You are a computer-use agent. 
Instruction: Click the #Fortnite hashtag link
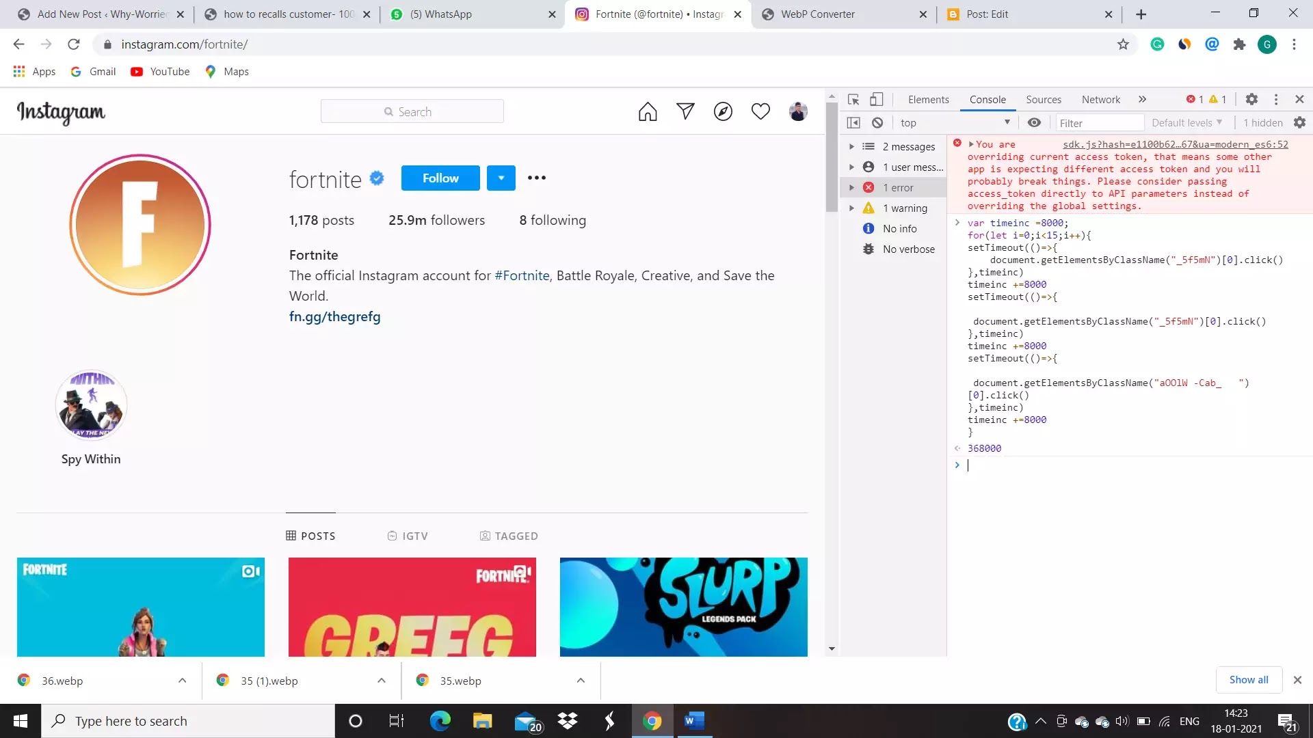(522, 275)
